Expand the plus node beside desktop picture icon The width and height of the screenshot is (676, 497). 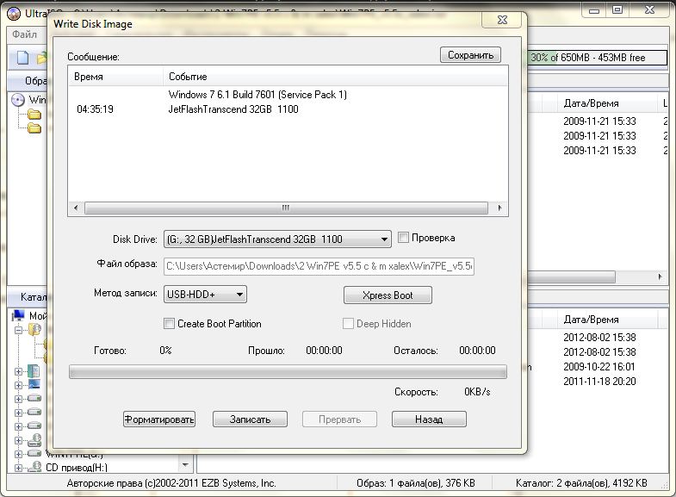18,385
